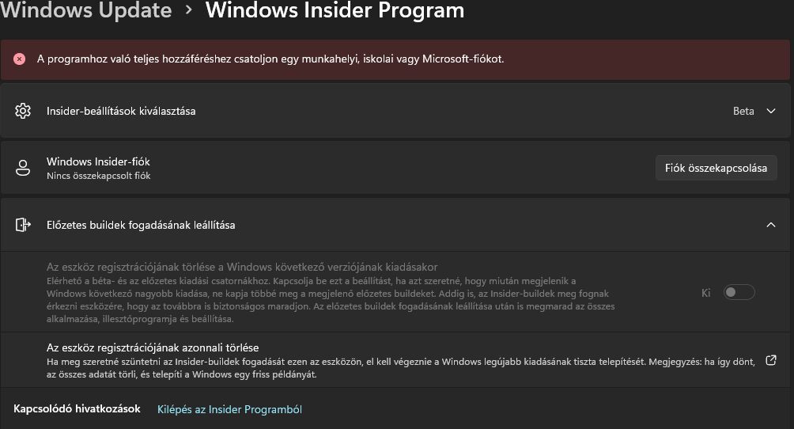Expand the chevron next to Beta

tap(771, 111)
